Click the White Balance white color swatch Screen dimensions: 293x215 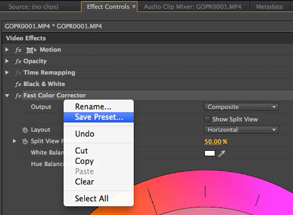click(x=209, y=153)
